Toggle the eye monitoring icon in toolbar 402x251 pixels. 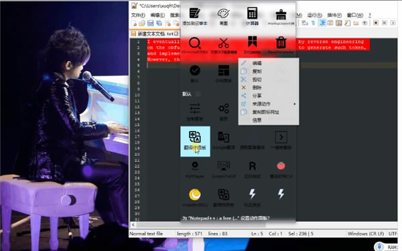coord(364,23)
